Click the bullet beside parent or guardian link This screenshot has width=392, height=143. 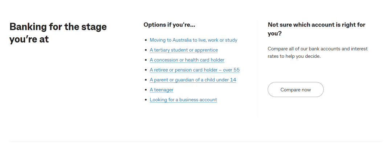pos(146,80)
